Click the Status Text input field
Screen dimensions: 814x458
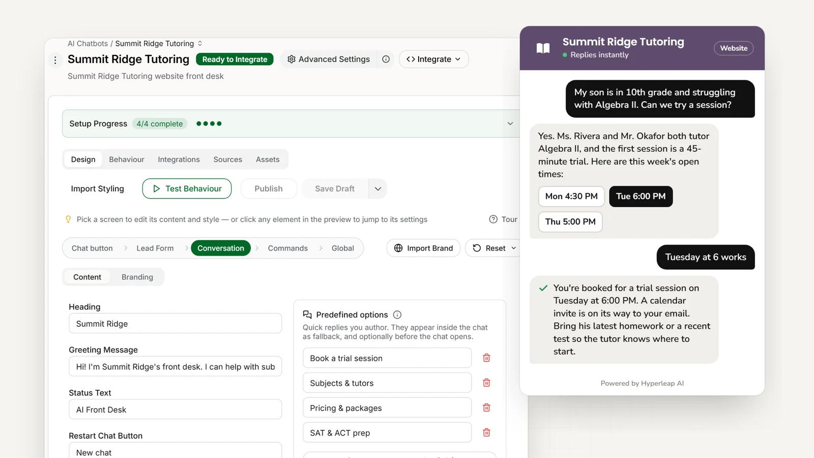tap(175, 410)
